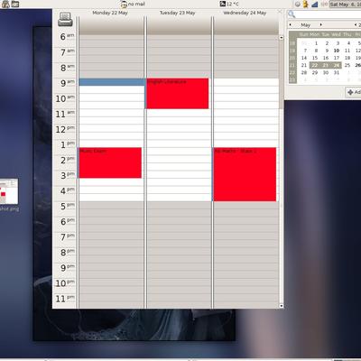361x361 pixels.
Task: Click the round grey tray icon
Action: click(x=298, y=5)
